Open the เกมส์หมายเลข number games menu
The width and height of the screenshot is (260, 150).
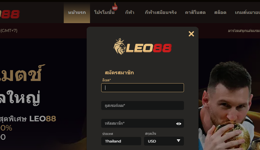click(x=247, y=13)
